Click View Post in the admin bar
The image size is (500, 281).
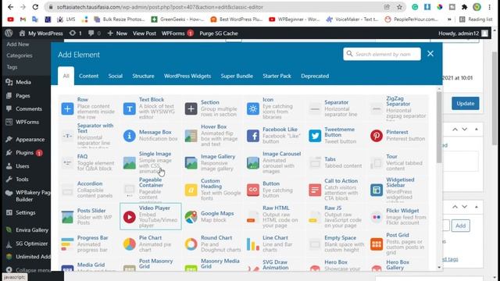(x=144, y=33)
